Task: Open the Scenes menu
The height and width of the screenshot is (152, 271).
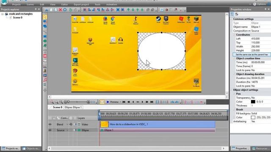Action: click(x=30, y=5)
